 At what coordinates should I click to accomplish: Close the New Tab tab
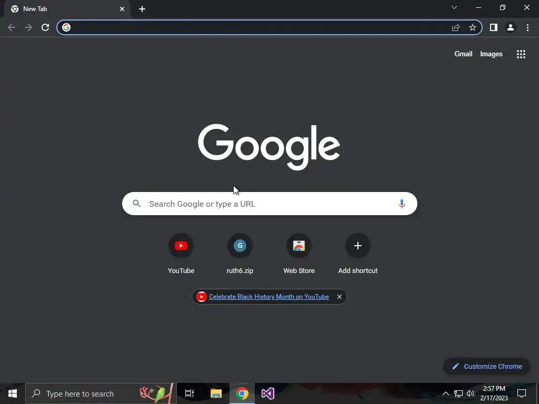coord(122,9)
